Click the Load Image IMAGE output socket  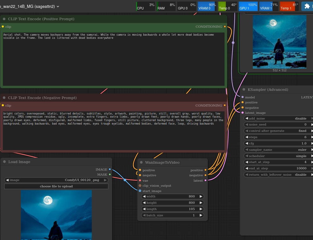click(110, 170)
